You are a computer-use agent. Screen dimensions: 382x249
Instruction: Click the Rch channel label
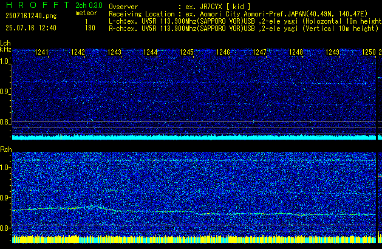click(x=6, y=149)
